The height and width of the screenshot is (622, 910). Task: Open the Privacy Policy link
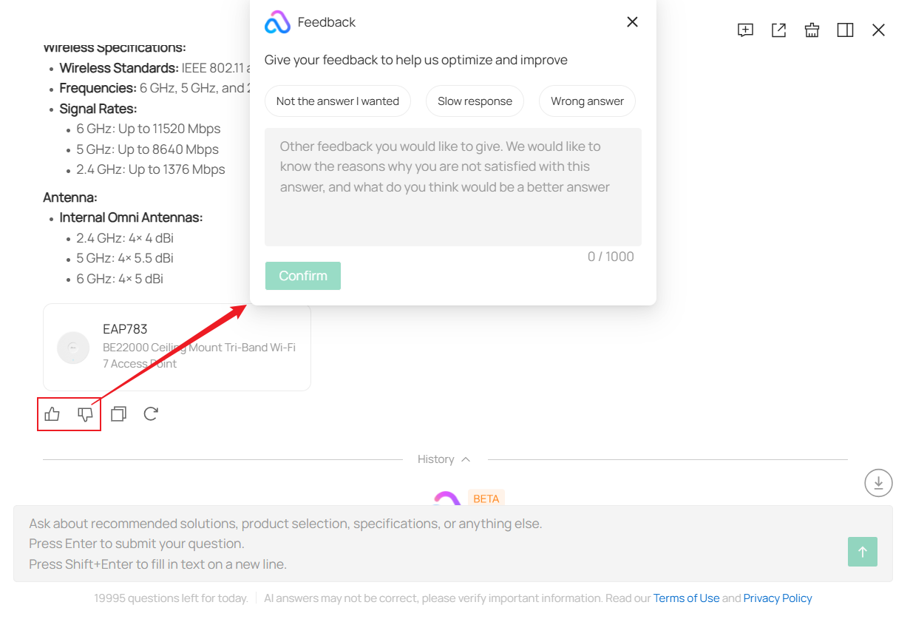point(778,598)
